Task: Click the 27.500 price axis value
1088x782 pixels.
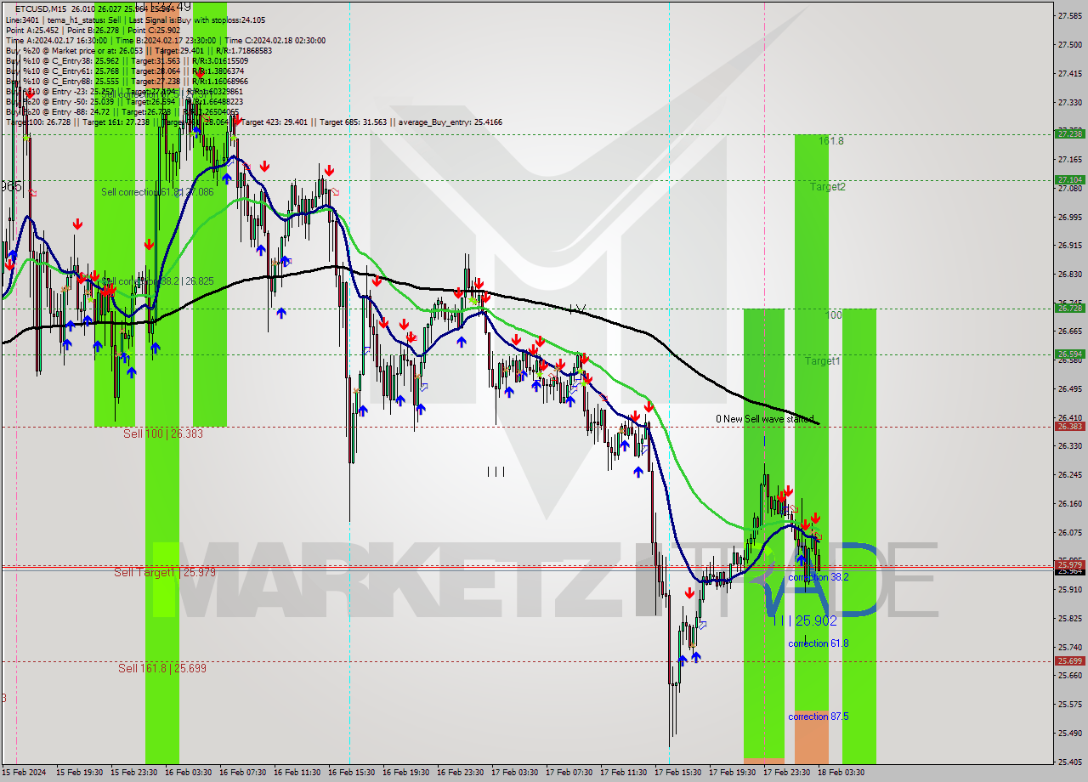Action: pyautogui.click(x=1069, y=44)
